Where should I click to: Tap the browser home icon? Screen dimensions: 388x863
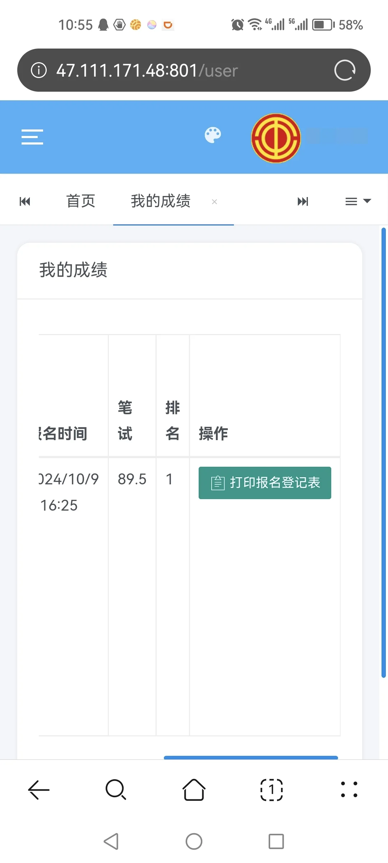194,790
